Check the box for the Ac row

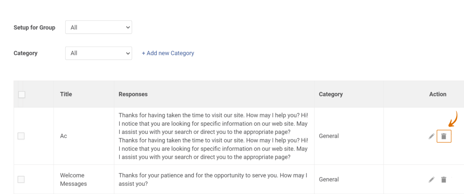pyautogui.click(x=21, y=136)
